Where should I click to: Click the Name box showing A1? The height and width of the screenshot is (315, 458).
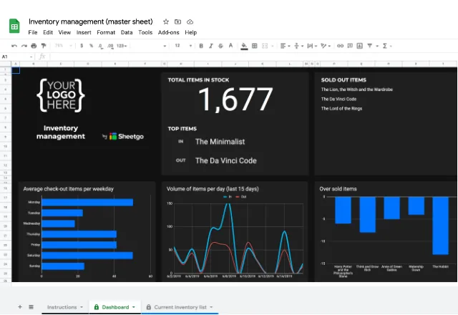(x=17, y=57)
